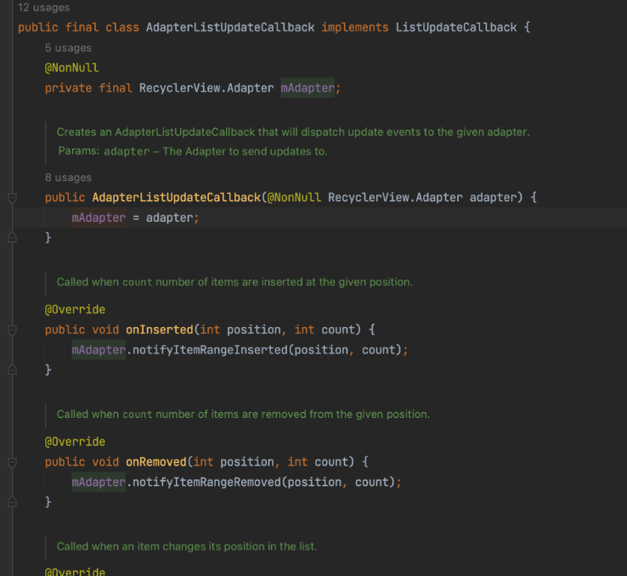
Task: Click 'count' argument inside notifyItemRangeInserted call
Action: [x=378, y=350]
